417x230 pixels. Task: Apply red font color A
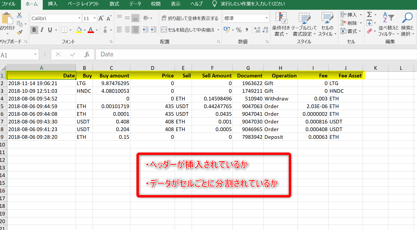point(91,30)
